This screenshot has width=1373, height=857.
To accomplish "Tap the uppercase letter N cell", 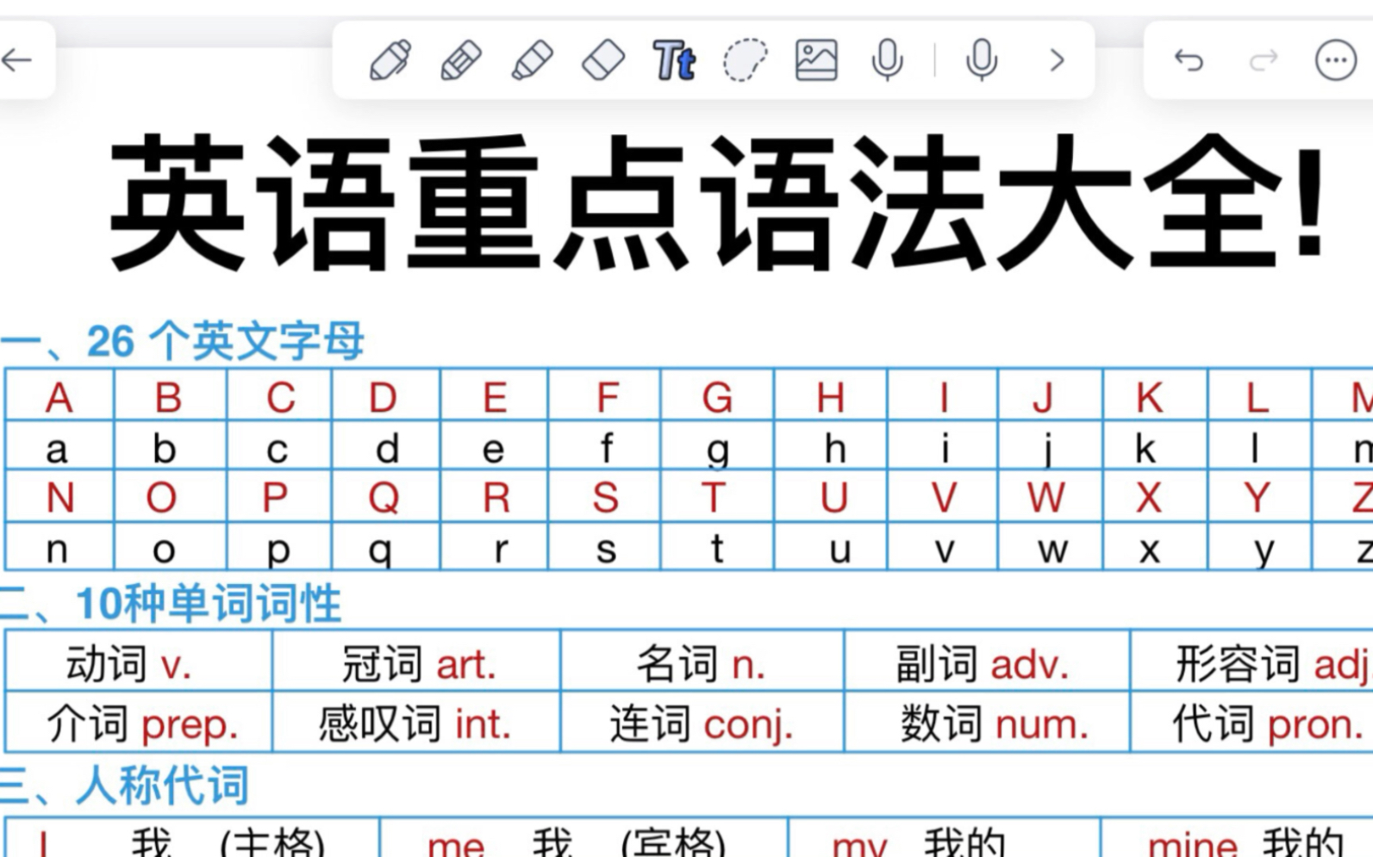I will [59, 497].
